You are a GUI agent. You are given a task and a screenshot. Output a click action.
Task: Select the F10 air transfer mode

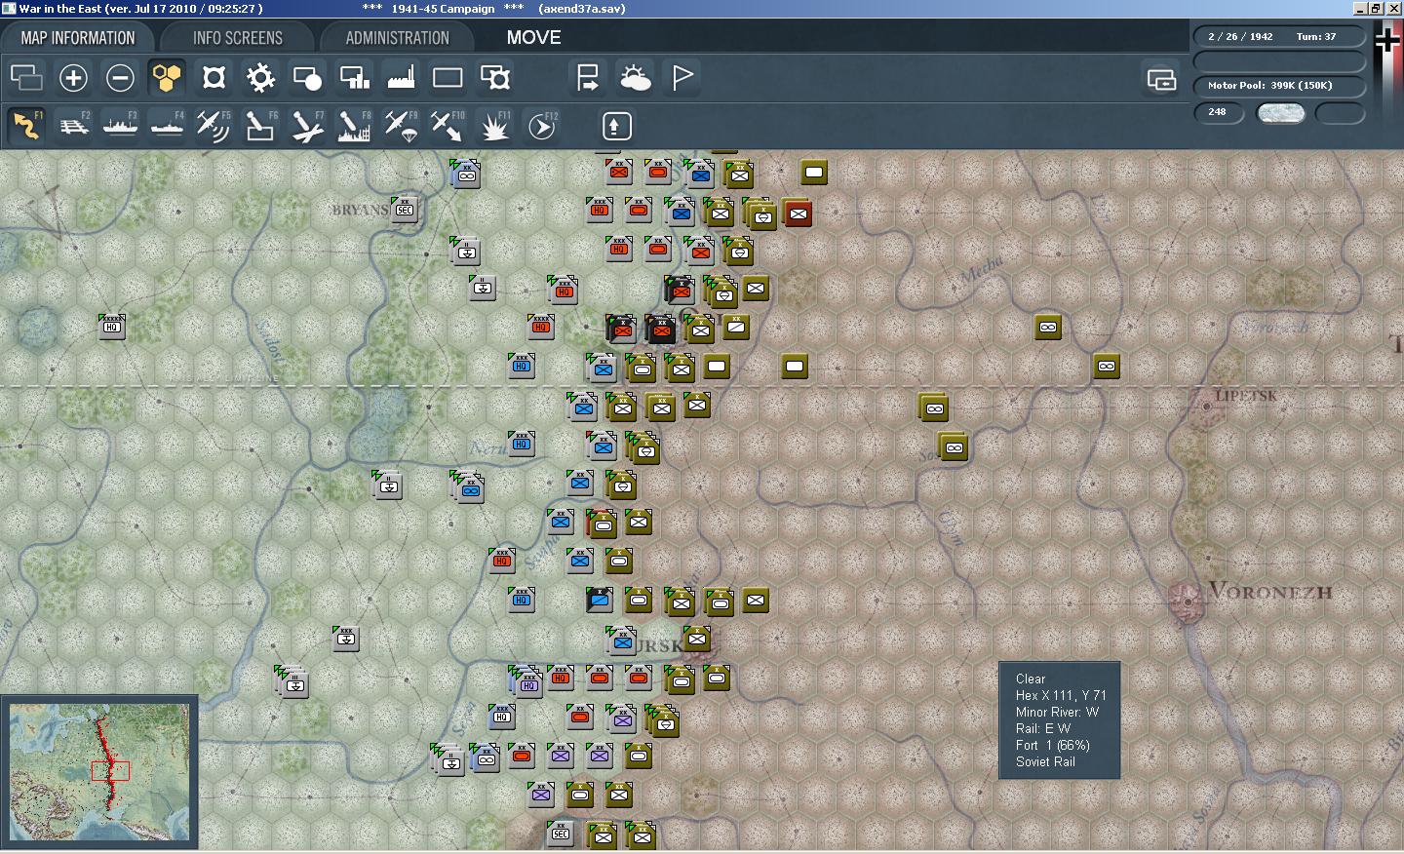click(x=448, y=126)
